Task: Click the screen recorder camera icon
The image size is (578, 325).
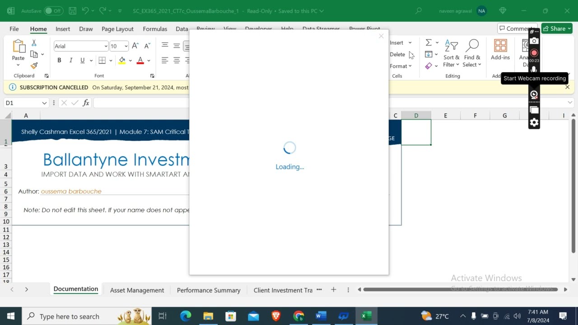Action: (534, 41)
